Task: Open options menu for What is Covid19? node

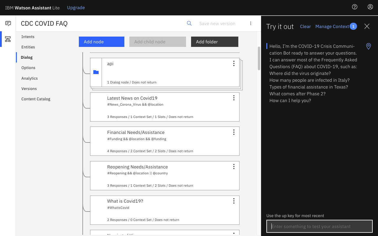Action: (x=234, y=201)
